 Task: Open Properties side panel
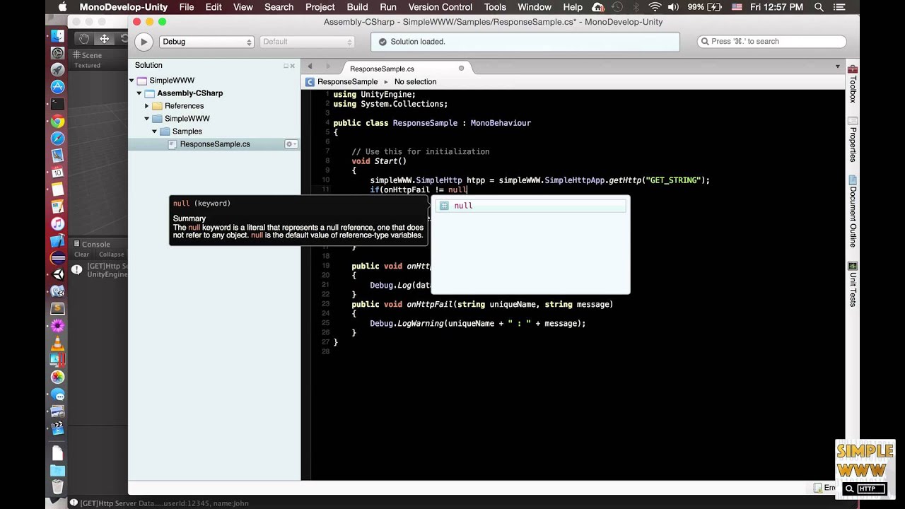[x=853, y=139]
